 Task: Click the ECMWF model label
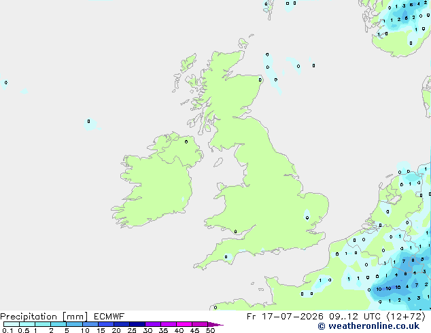(109, 317)
